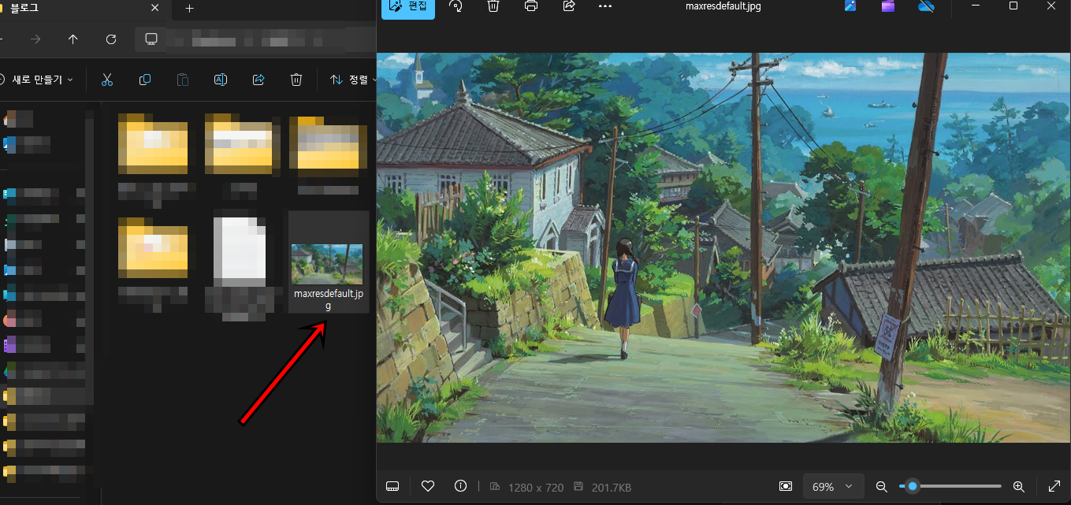
Task: Cut the selected file with scissors icon
Action: click(108, 80)
